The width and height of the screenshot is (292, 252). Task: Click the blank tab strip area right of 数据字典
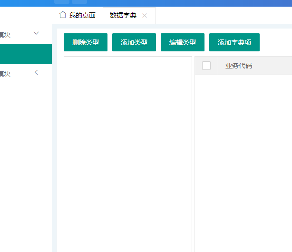click(x=224, y=16)
